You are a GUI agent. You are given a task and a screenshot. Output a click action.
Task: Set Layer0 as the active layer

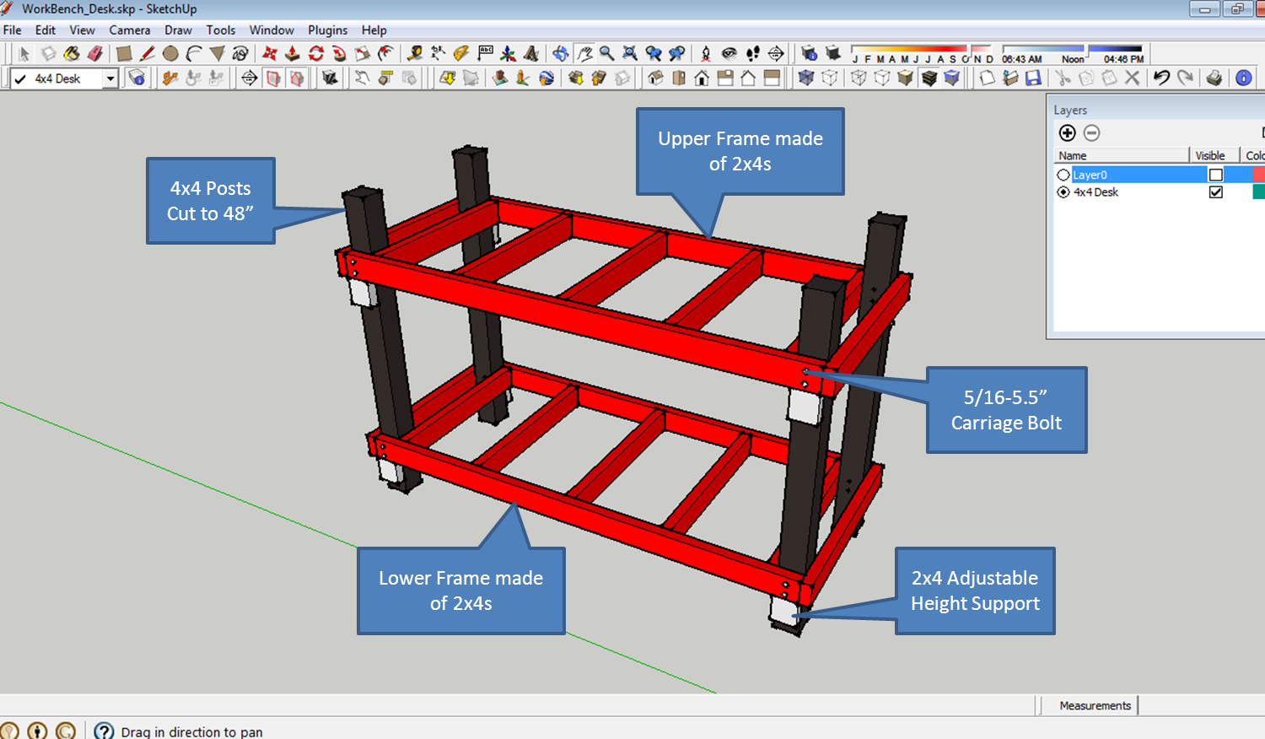(1063, 173)
